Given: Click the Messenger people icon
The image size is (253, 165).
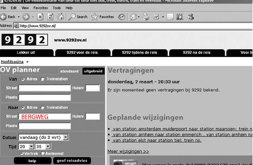Looking at the screenshot, I should point(191,17).
